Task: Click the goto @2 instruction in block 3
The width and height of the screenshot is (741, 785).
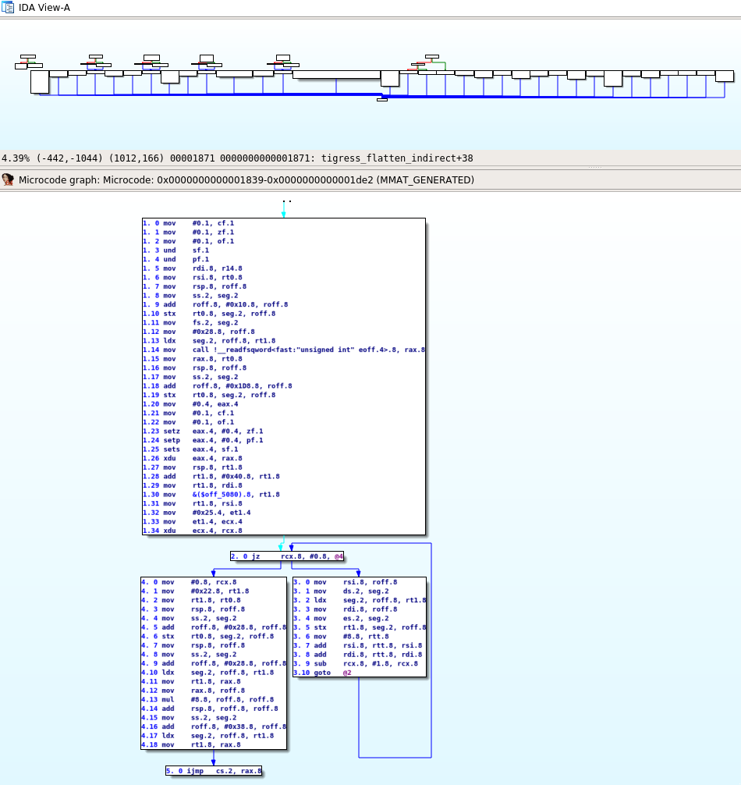Action: tap(323, 673)
